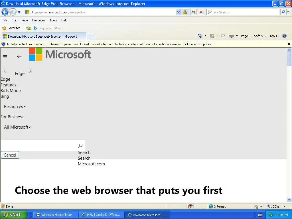
Task: Close the security information bar
Action: coord(289,44)
